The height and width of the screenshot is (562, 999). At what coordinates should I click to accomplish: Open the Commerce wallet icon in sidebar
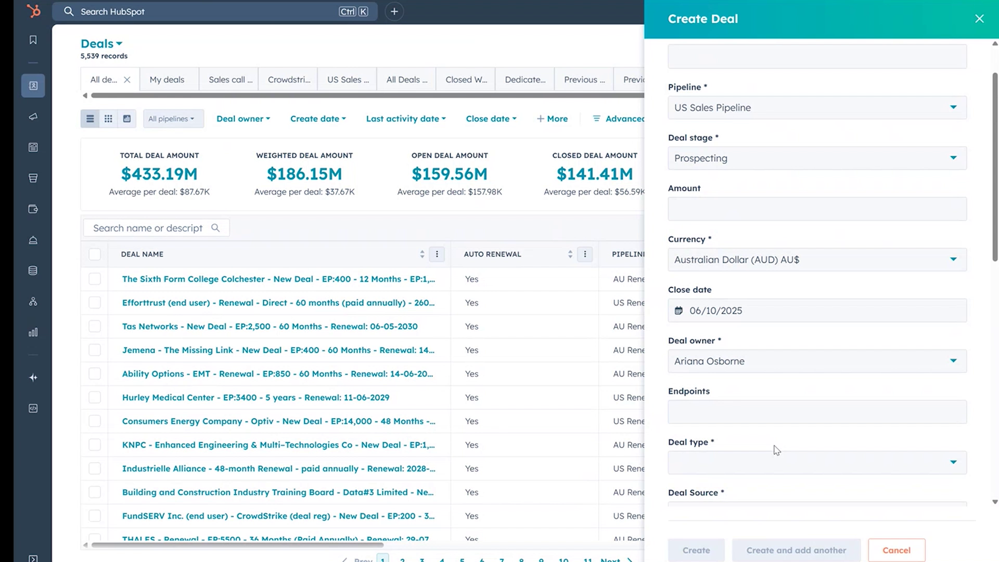tap(33, 209)
